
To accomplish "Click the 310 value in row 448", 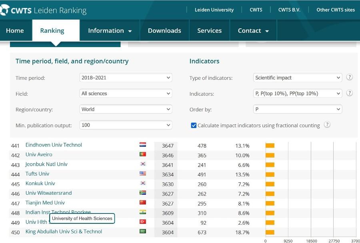I will [x=202, y=213].
